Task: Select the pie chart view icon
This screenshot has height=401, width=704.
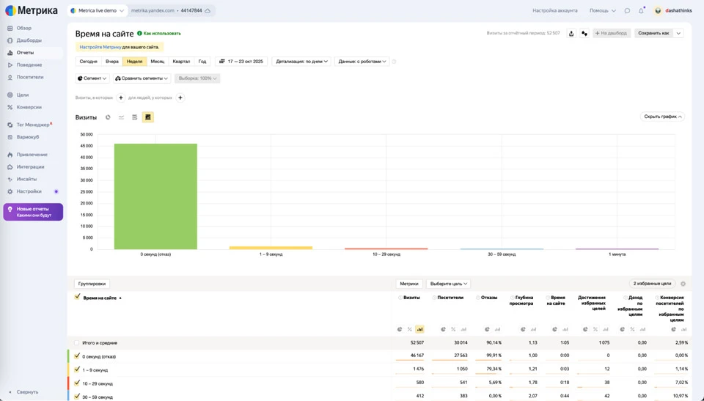Action: tap(108, 117)
